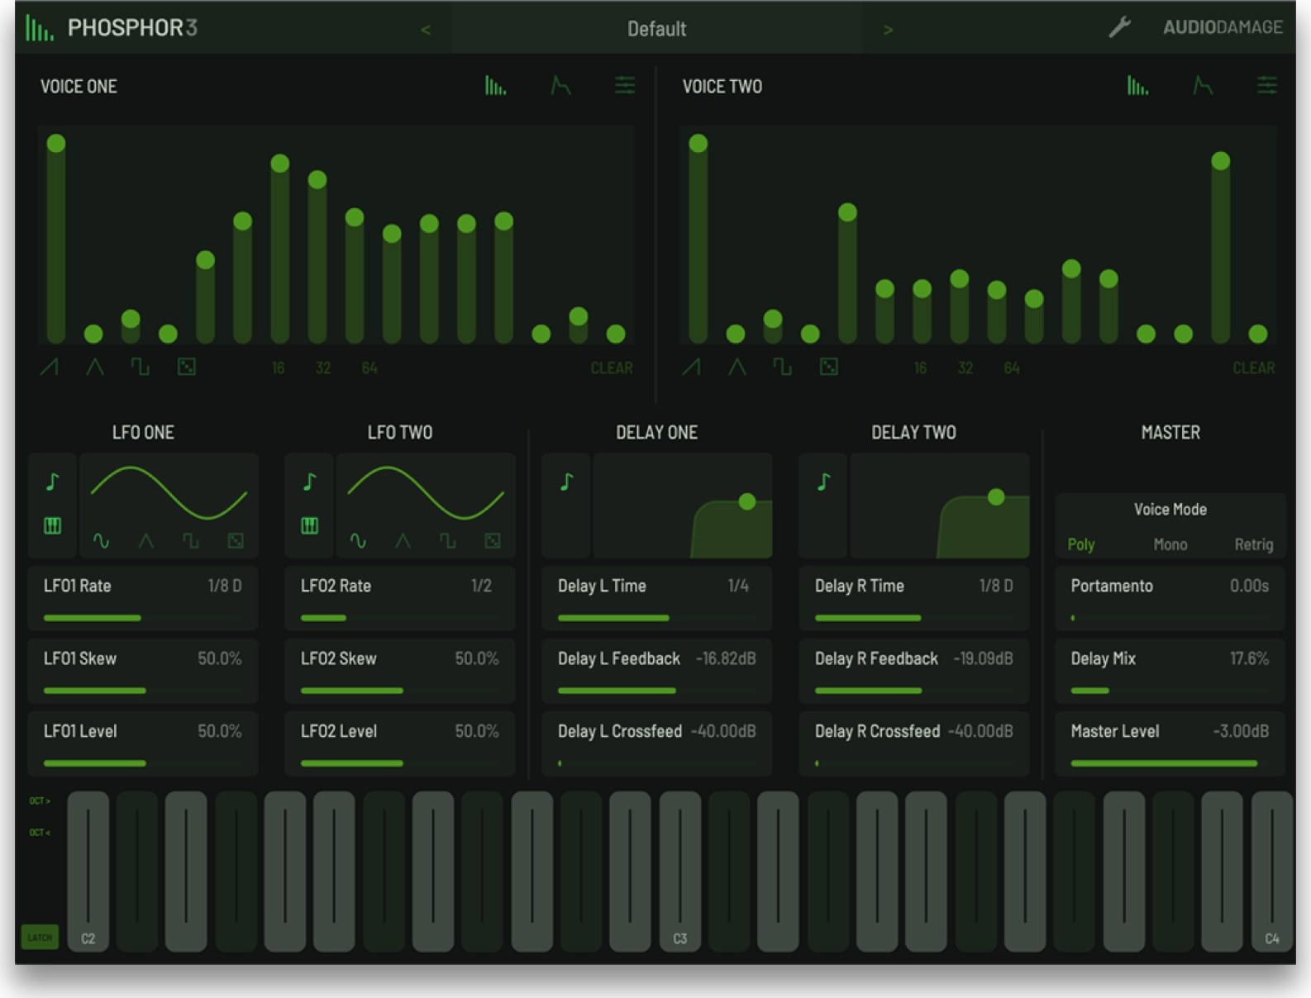The image size is (1311, 998).
Task: Set Voice One partial count to 64
Action: point(369,368)
